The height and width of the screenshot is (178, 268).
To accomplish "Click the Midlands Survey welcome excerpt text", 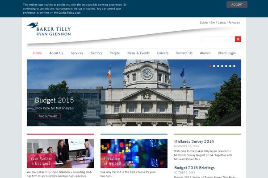I will click(x=203, y=155).
